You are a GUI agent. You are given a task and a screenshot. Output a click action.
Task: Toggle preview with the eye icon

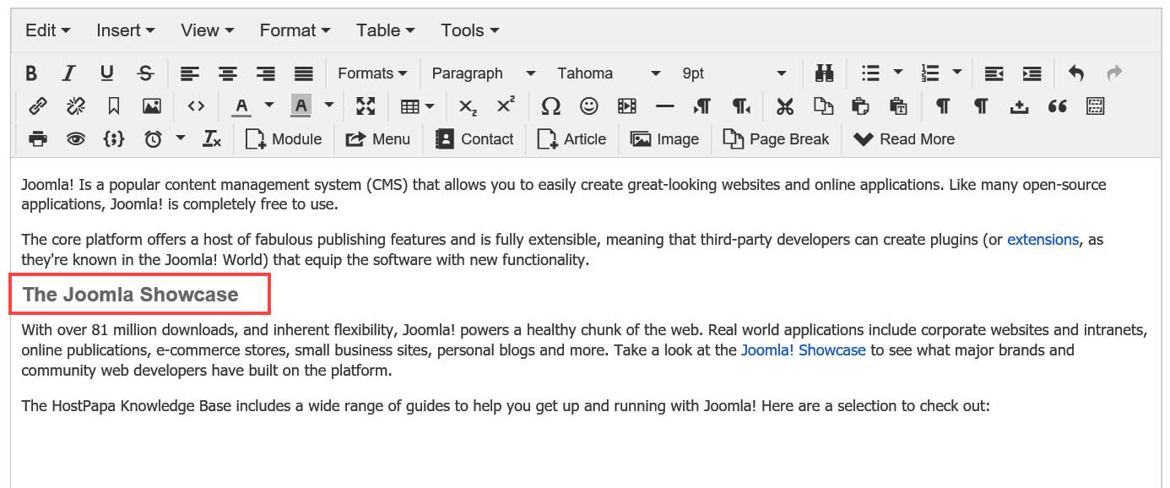(x=76, y=139)
